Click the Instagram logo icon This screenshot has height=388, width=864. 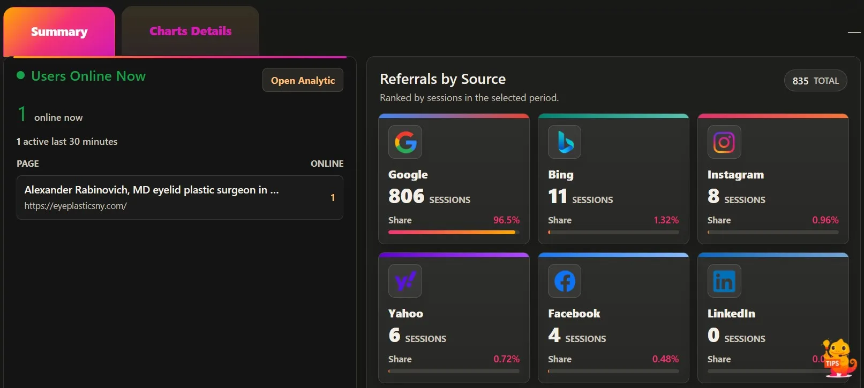tap(724, 142)
